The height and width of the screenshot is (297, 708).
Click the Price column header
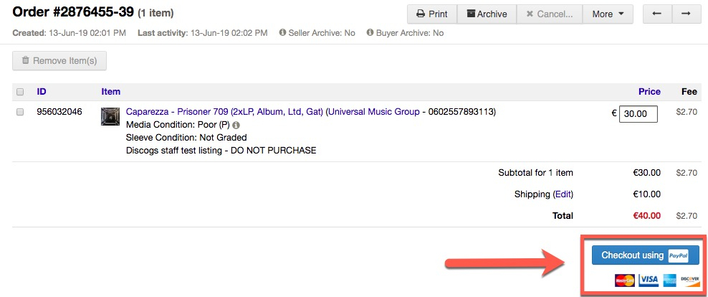(x=649, y=92)
